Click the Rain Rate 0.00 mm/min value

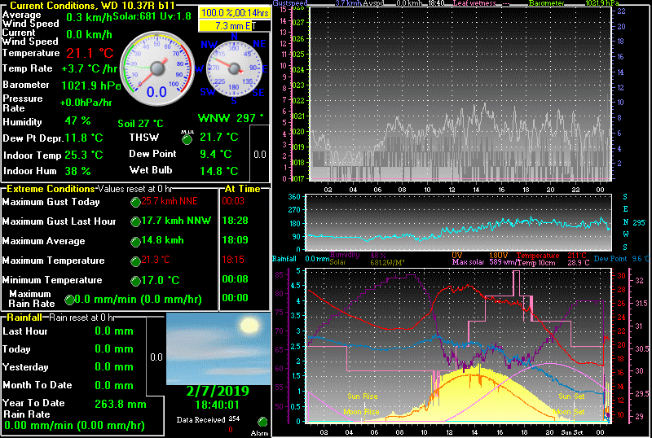click(x=74, y=426)
